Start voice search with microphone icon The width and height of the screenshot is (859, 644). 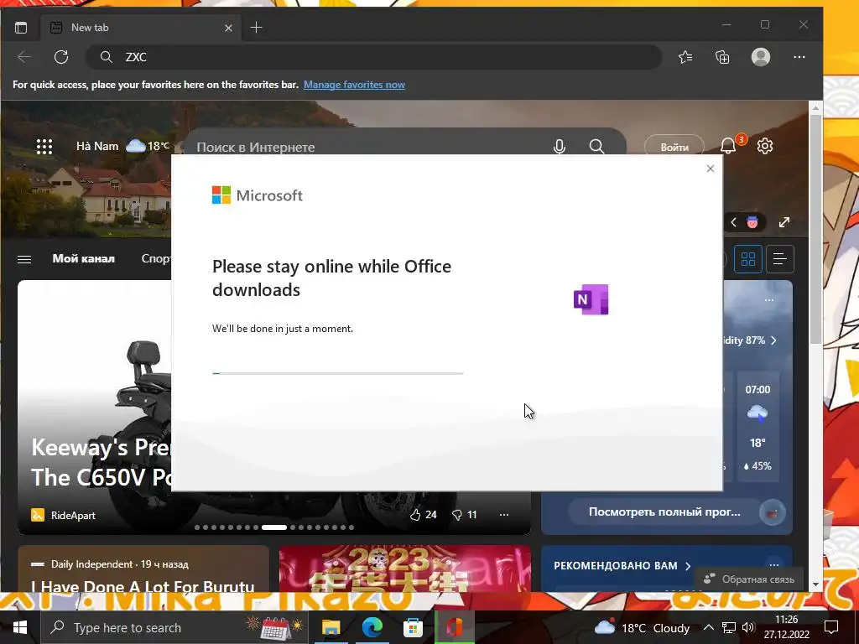click(x=560, y=146)
